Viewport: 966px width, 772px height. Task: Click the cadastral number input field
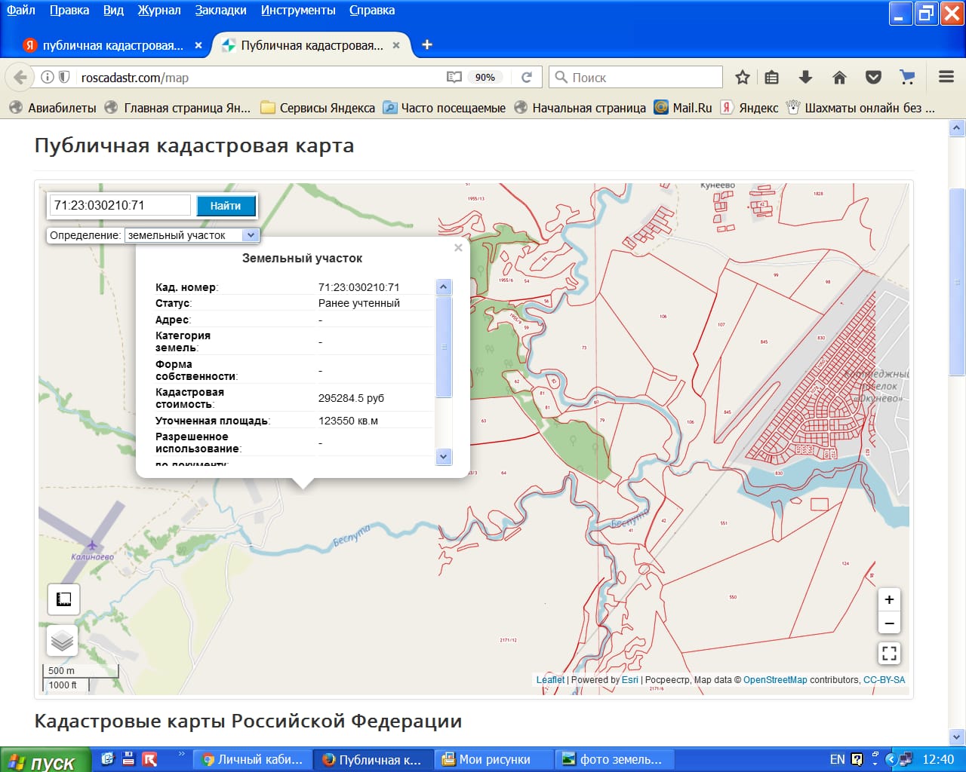pyautogui.click(x=120, y=205)
